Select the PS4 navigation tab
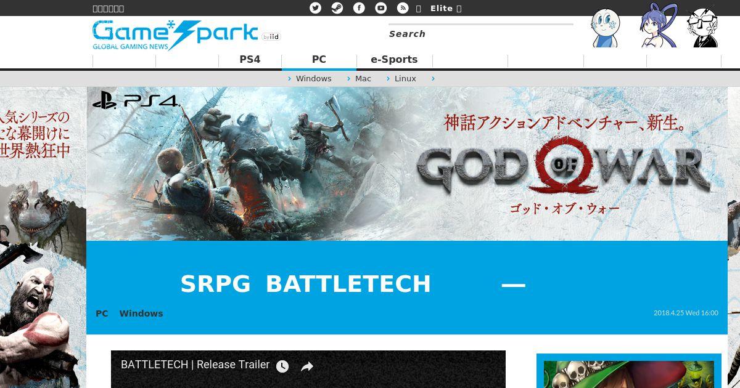This screenshot has height=388, width=740. tap(250, 60)
